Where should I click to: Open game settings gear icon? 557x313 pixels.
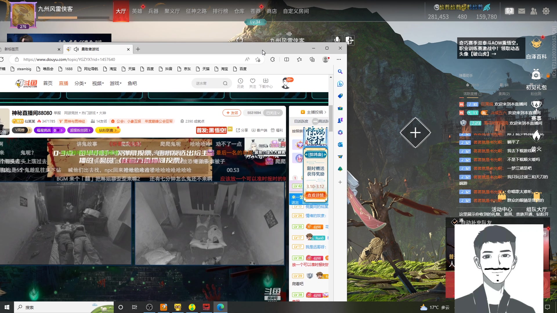[546, 11]
